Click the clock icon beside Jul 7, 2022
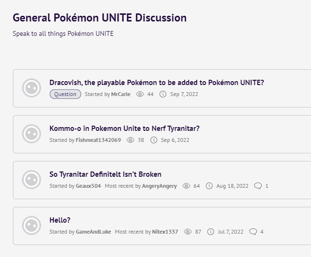 point(211,232)
